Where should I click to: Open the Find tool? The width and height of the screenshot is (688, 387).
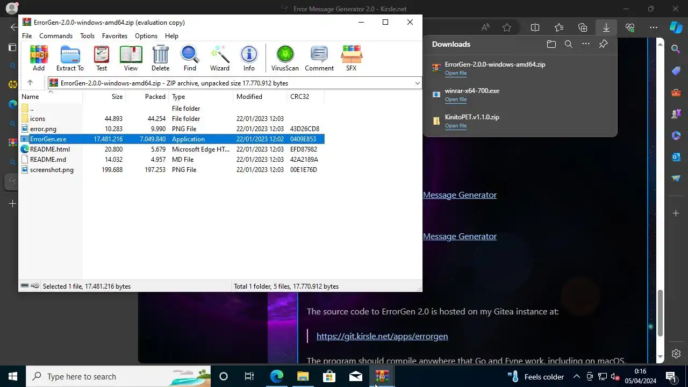[190, 58]
